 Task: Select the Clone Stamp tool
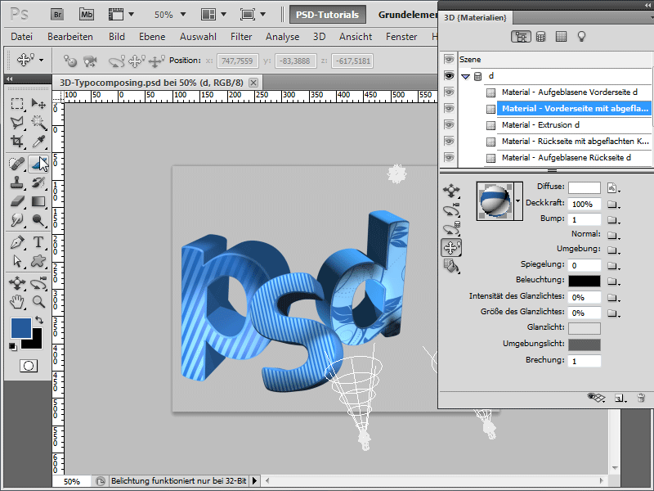click(x=17, y=182)
